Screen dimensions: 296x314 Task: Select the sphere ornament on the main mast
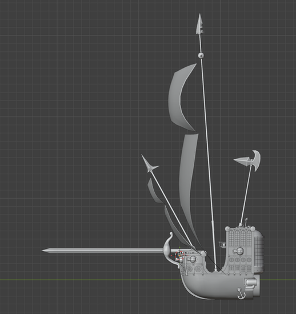201,56
